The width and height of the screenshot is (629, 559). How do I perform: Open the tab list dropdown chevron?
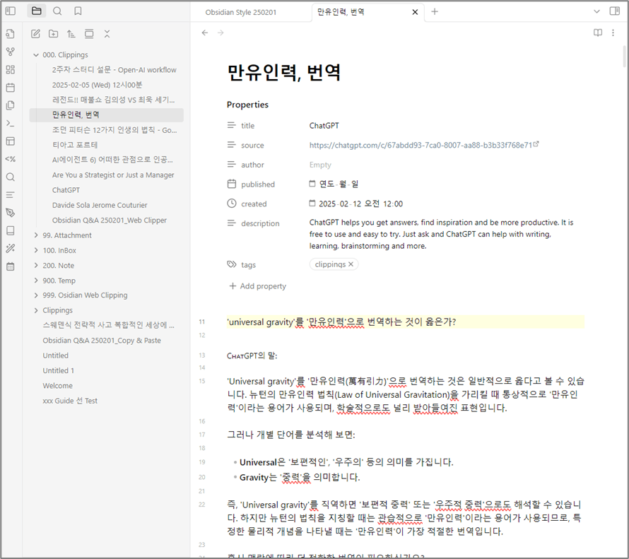coord(596,11)
